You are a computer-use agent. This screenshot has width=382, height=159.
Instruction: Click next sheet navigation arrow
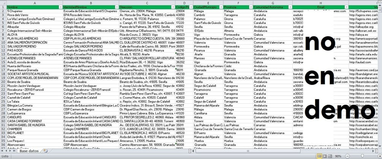10,151
